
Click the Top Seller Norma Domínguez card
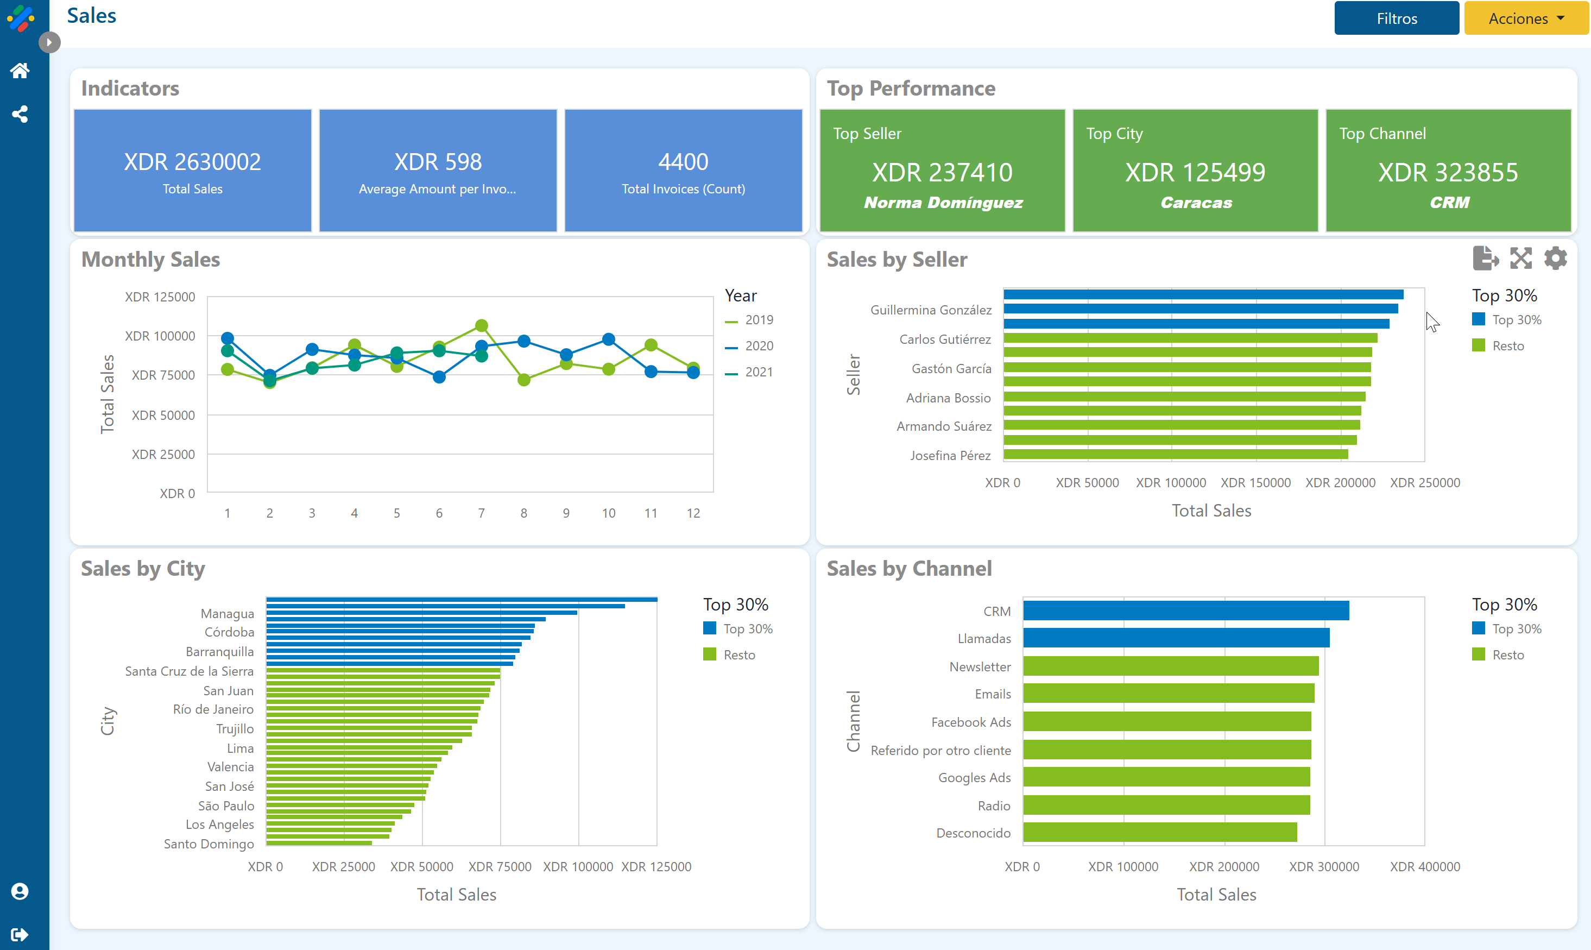tap(942, 171)
